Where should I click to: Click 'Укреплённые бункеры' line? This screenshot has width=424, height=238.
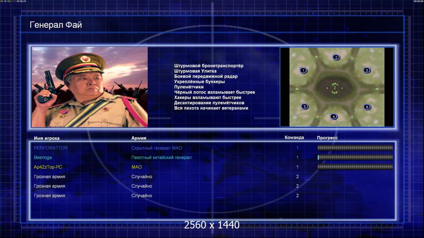click(199, 82)
